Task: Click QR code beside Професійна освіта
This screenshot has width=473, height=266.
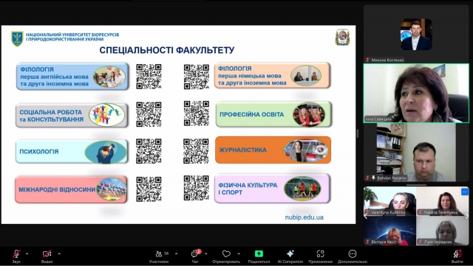Action: coord(197,113)
